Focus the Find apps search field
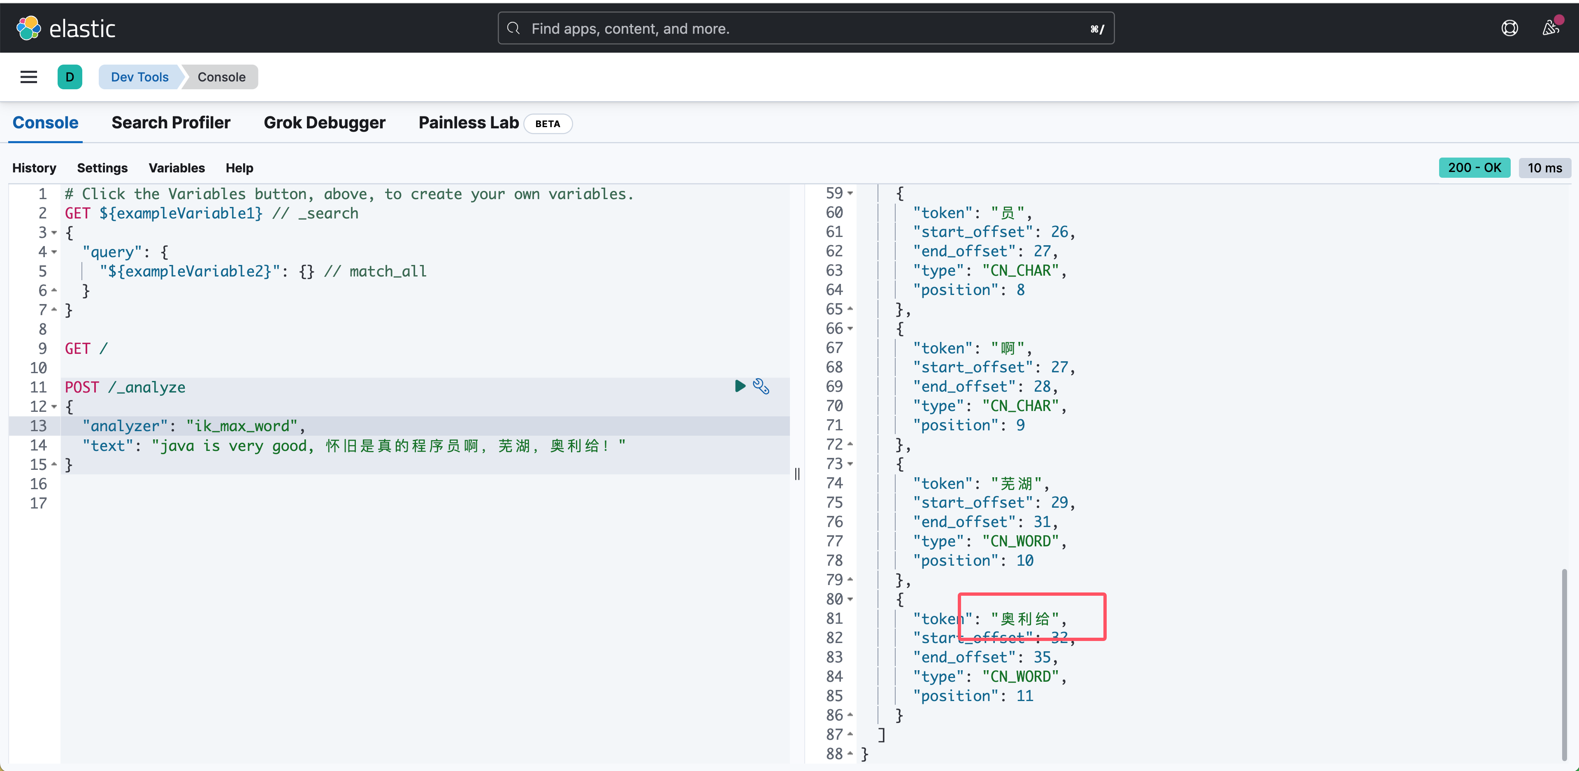The width and height of the screenshot is (1579, 771). [797, 28]
